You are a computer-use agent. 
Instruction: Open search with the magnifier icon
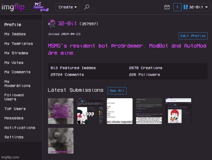point(86,7)
